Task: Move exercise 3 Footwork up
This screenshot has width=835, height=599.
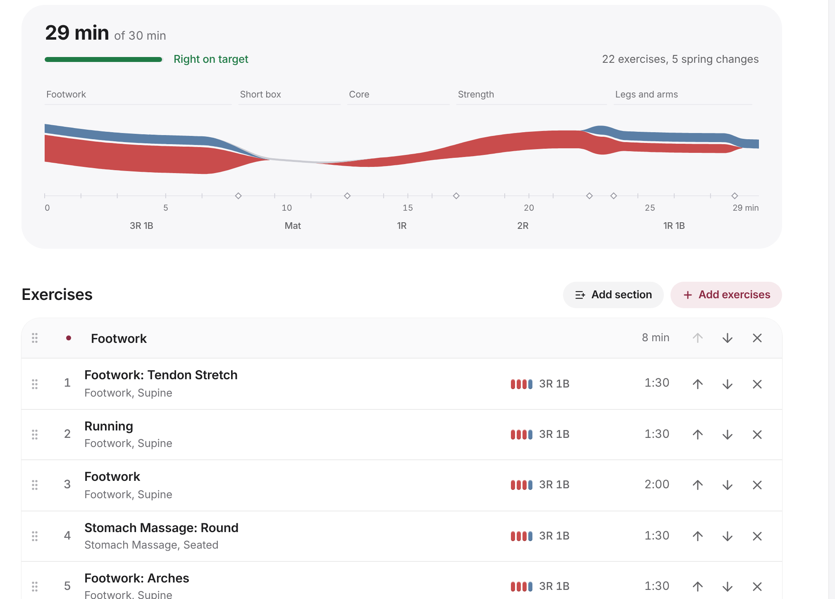Action: 698,485
